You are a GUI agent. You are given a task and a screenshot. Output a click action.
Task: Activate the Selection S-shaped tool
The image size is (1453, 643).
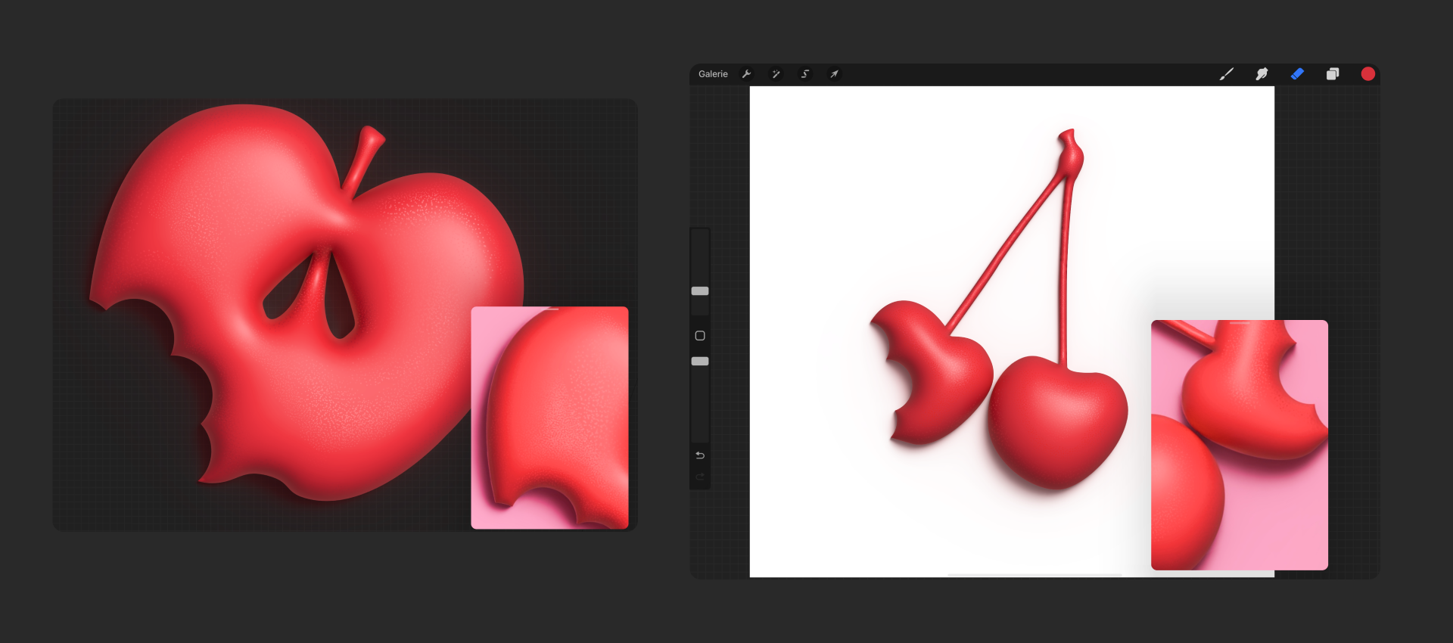[805, 74]
